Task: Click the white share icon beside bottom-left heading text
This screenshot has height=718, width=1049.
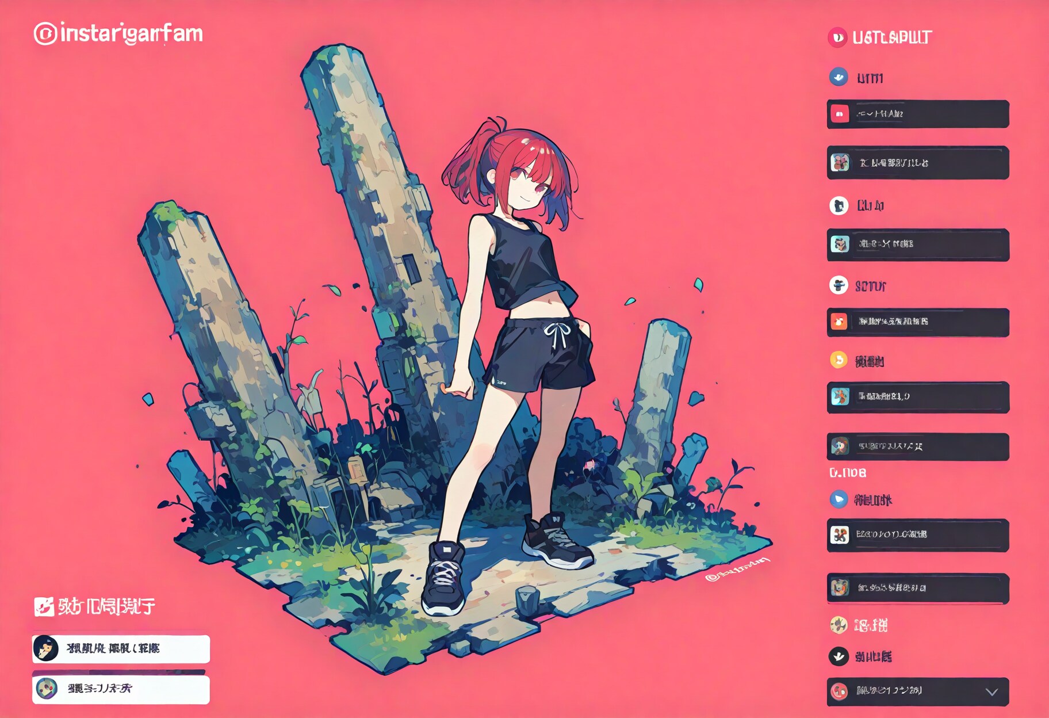Action: pos(44,606)
